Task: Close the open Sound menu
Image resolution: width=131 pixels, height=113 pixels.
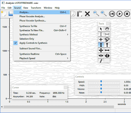Action: tap(17, 8)
